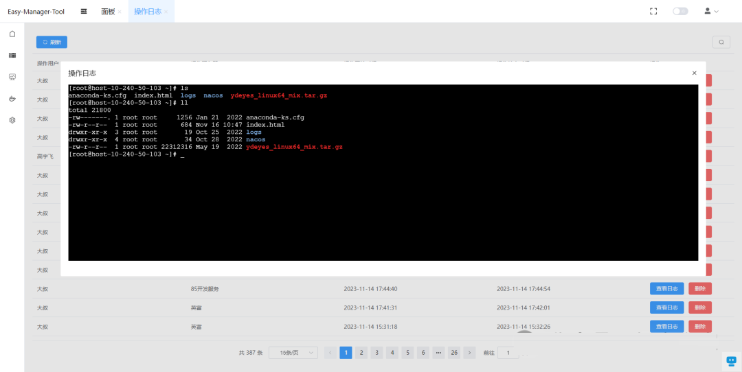Collapse the sidebar with the hamburger icon
This screenshot has height=372, width=742.
pyautogui.click(x=84, y=11)
